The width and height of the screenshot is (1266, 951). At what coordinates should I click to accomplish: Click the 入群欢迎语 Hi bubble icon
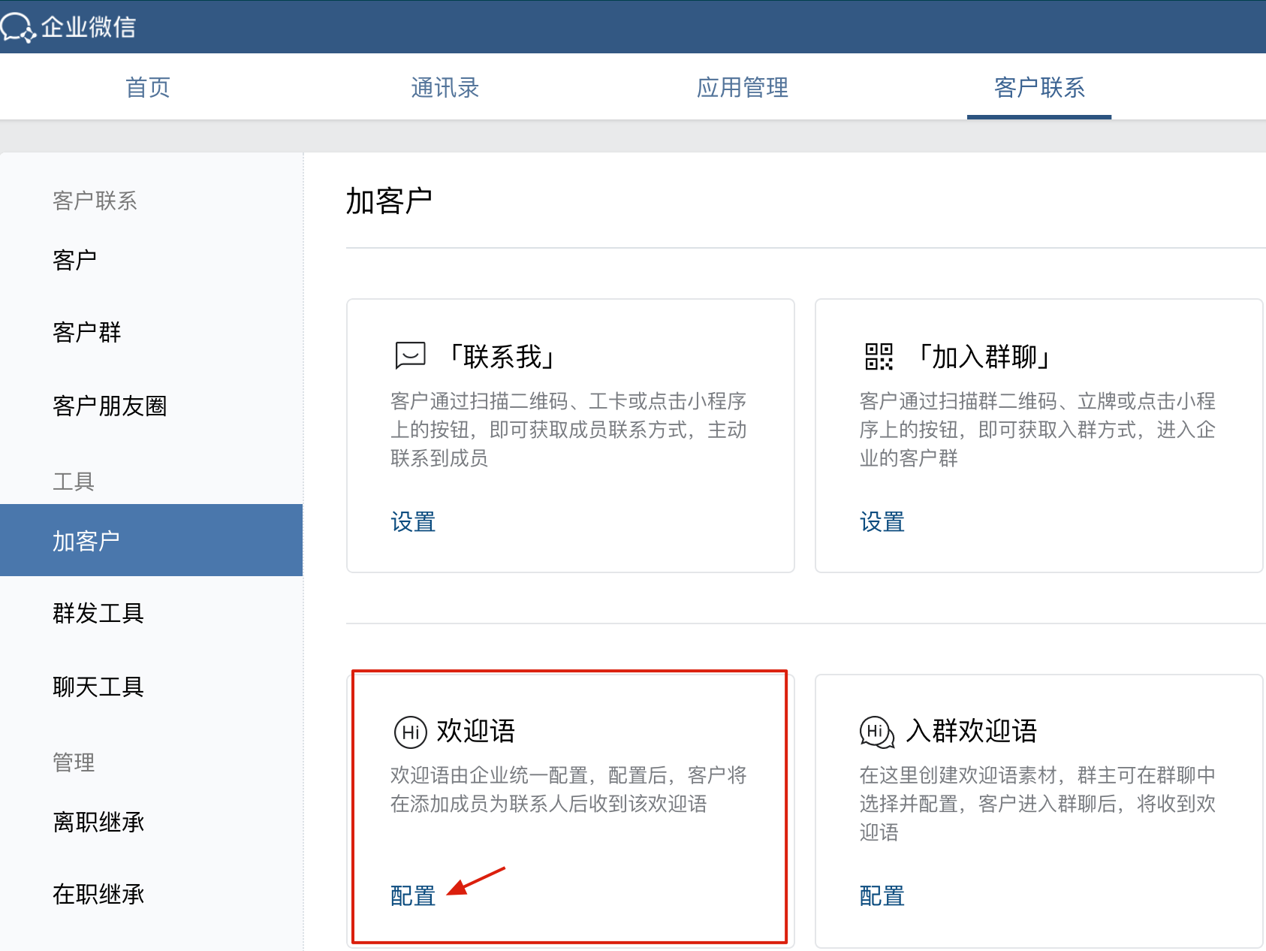[x=876, y=732]
